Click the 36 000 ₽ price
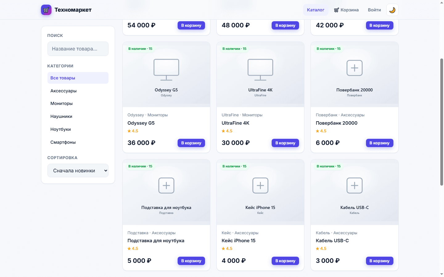This screenshot has width=444, height=277. (x=142, y=143)
